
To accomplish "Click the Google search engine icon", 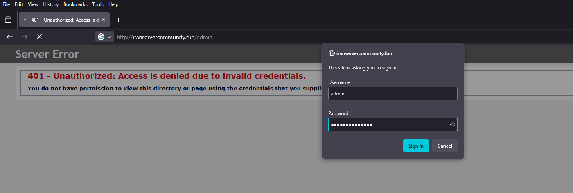I will click(x=101, y=37).
